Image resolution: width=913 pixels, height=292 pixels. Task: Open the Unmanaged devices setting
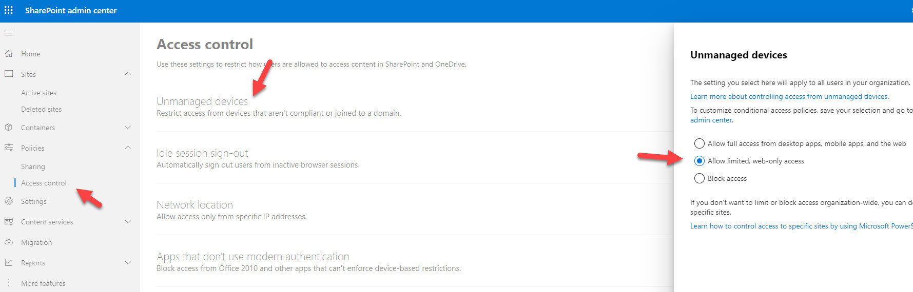click(x=202, y=101)
